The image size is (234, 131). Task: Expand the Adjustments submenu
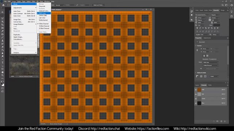[x=24, y=8]
